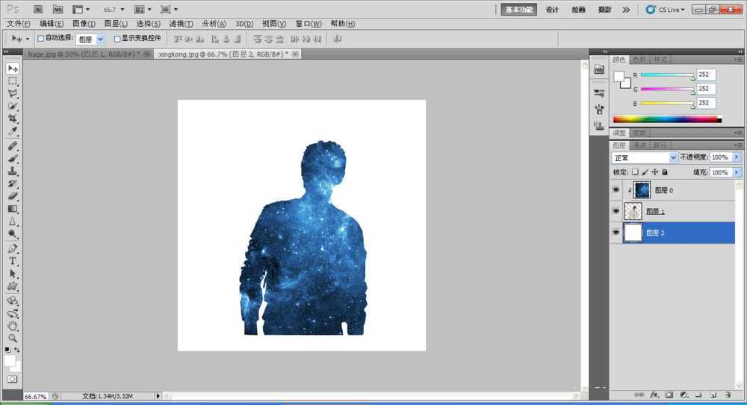Image resolution: width=747 pixels, height=405 pixels.
Task: Open the 滤镜(T) menu
Action: (x=181, y=24)
